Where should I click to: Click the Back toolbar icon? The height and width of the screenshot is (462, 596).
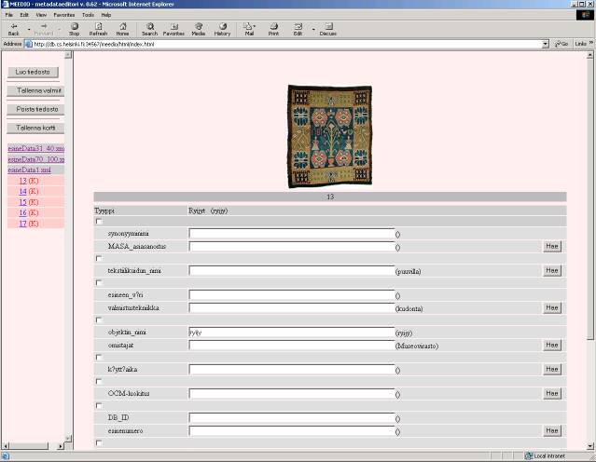point(14,29)
